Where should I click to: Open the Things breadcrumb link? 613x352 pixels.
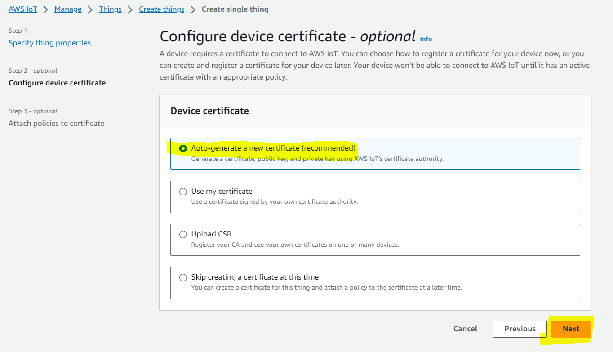[x=110, y=9]
